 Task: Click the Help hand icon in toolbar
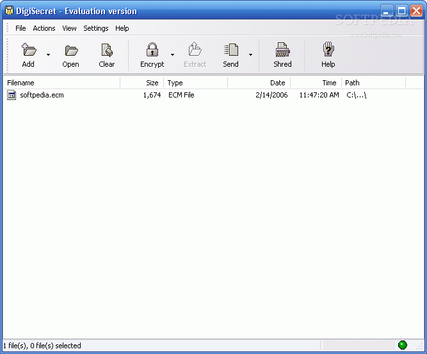click(x=328, y=49)
